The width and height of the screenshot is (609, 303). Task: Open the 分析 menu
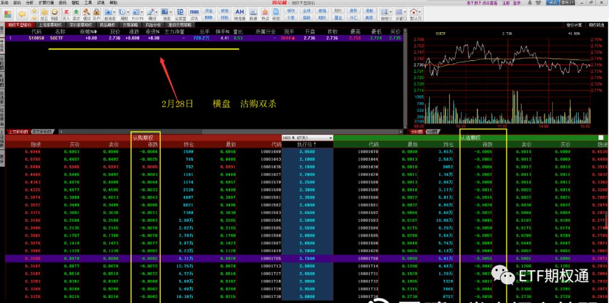29,3
